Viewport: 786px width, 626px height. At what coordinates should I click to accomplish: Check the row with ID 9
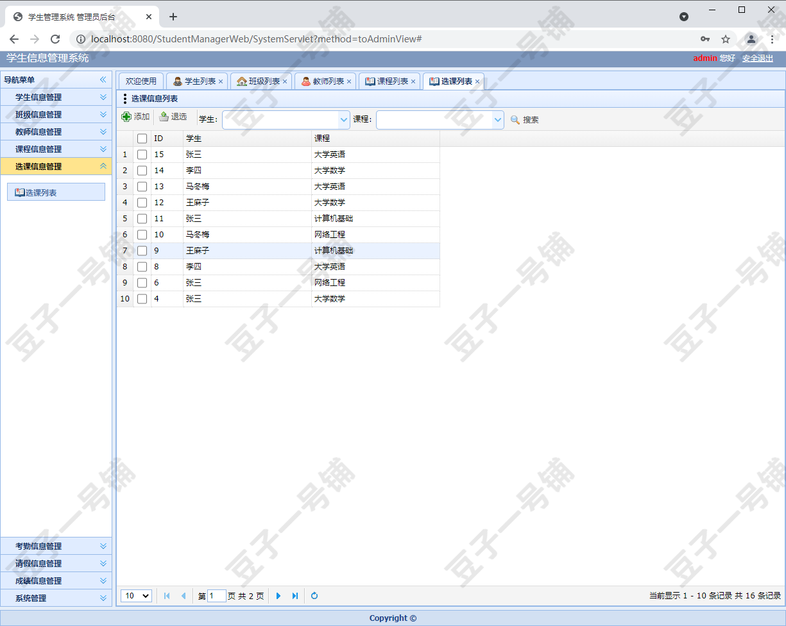(142, 251)
